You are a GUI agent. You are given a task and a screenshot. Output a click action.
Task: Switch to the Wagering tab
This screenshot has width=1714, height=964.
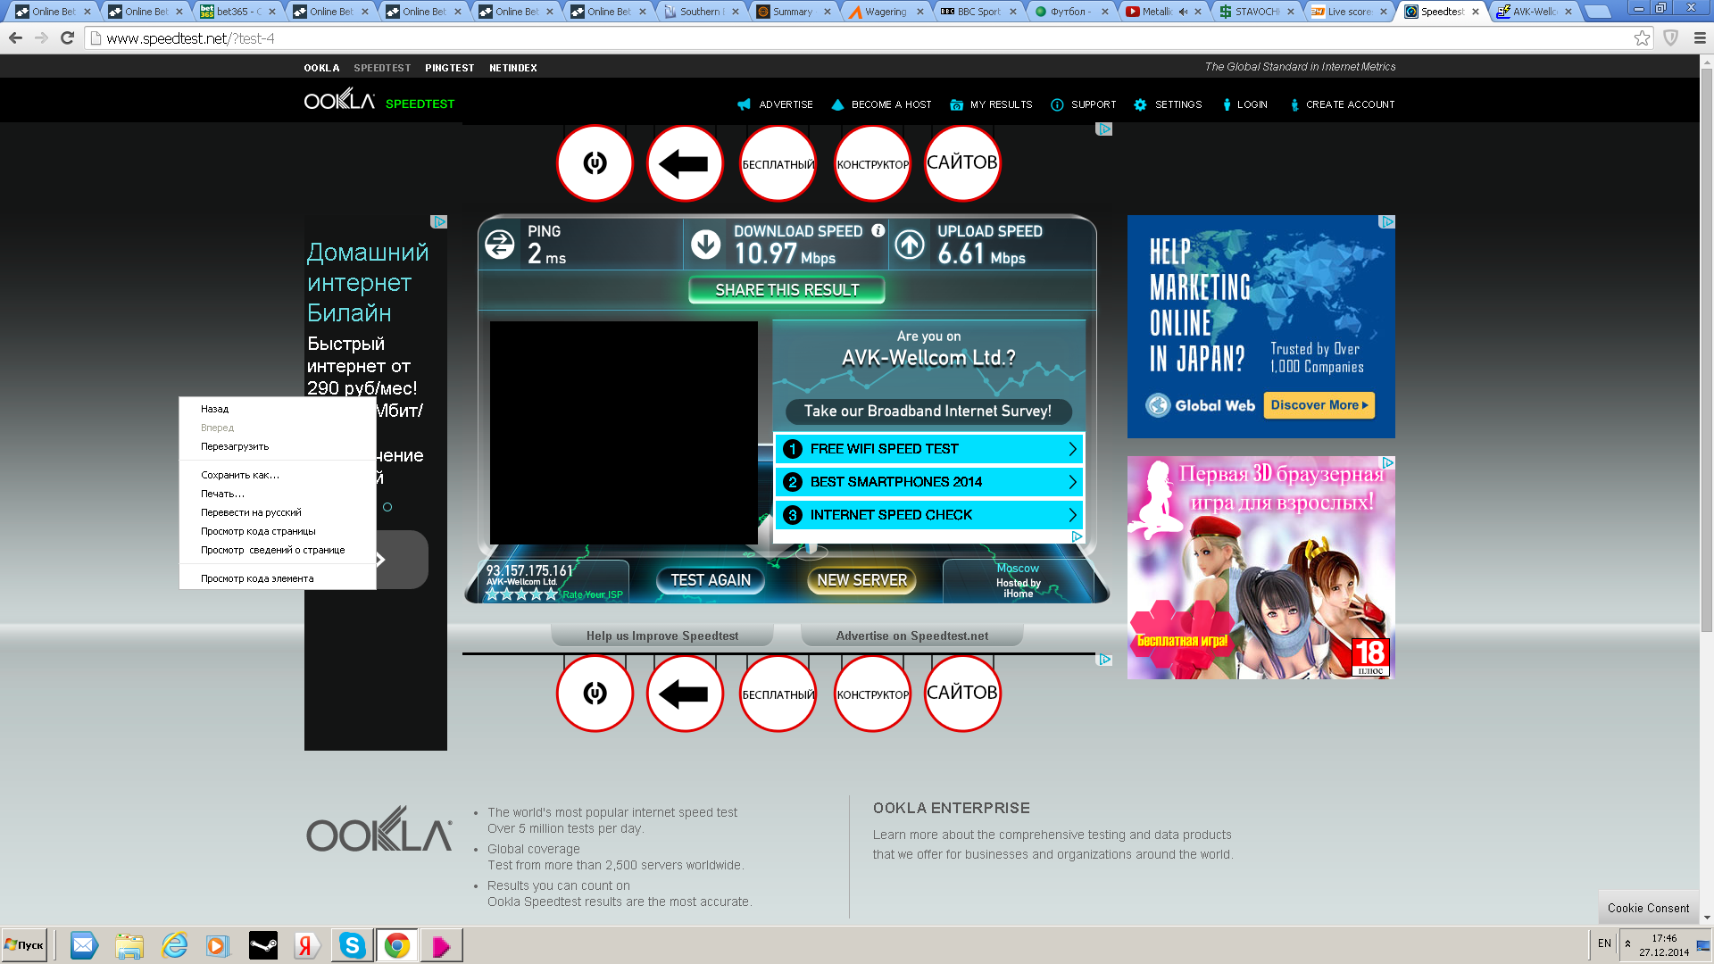click(885, 12)
